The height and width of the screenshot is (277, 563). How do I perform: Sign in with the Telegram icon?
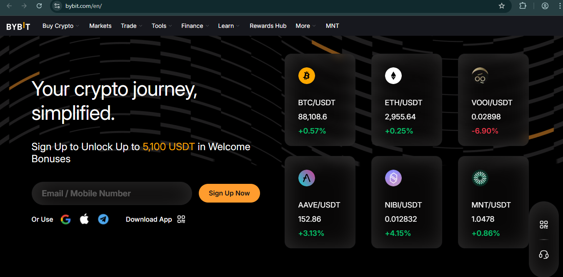pyautogui.click(x=103, y=219)
